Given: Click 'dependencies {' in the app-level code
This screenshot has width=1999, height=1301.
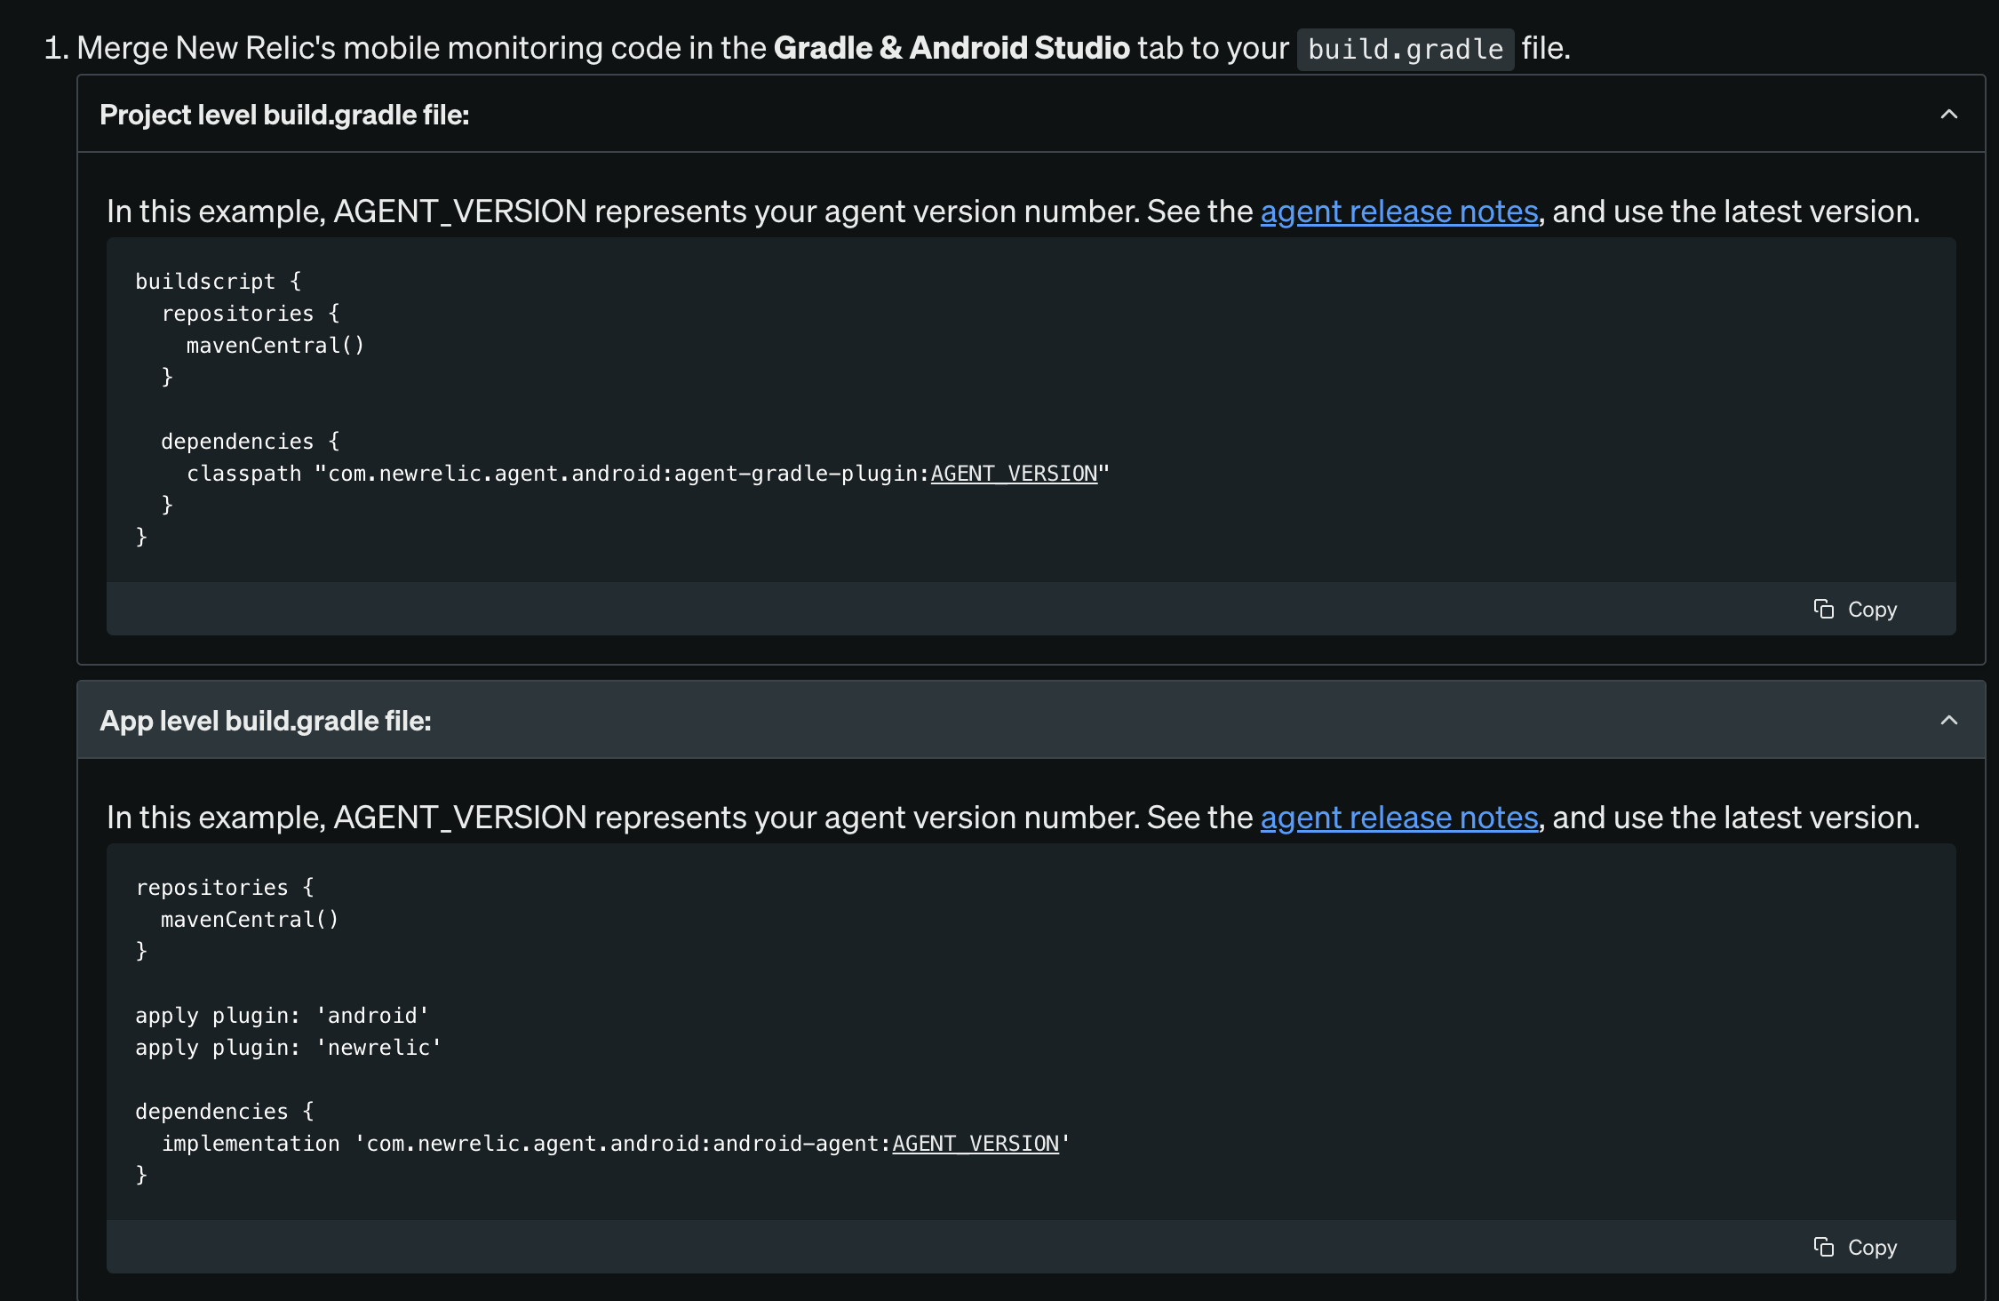Looking at the screenshot, I should point(225,1112).
